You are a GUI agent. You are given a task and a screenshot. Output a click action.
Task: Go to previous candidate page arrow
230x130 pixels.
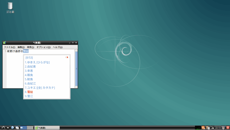[66, 57]
